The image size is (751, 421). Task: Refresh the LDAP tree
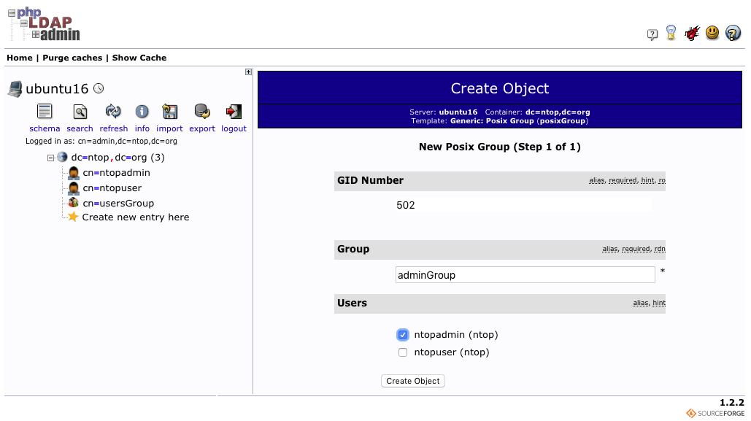[x=113, y=112]
